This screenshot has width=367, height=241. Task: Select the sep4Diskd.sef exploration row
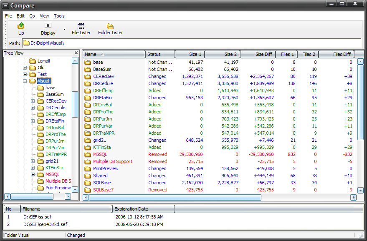(45, 224)
